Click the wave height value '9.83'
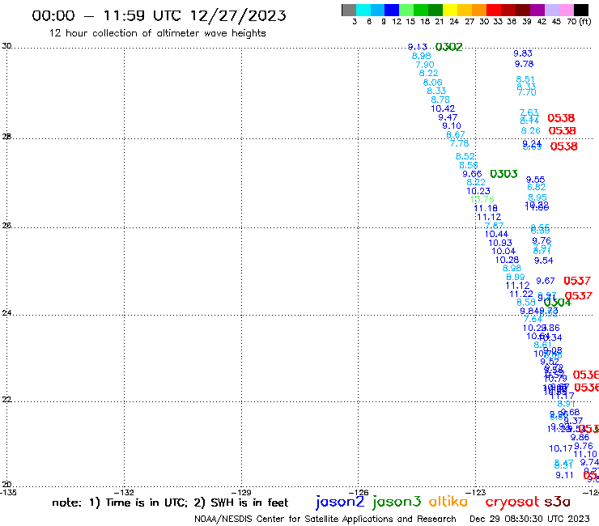The height and width of the screenshot is (526, 599). pyautogui.click(x=523, y=53)
